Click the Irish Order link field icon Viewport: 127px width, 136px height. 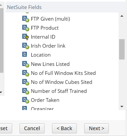26,46
